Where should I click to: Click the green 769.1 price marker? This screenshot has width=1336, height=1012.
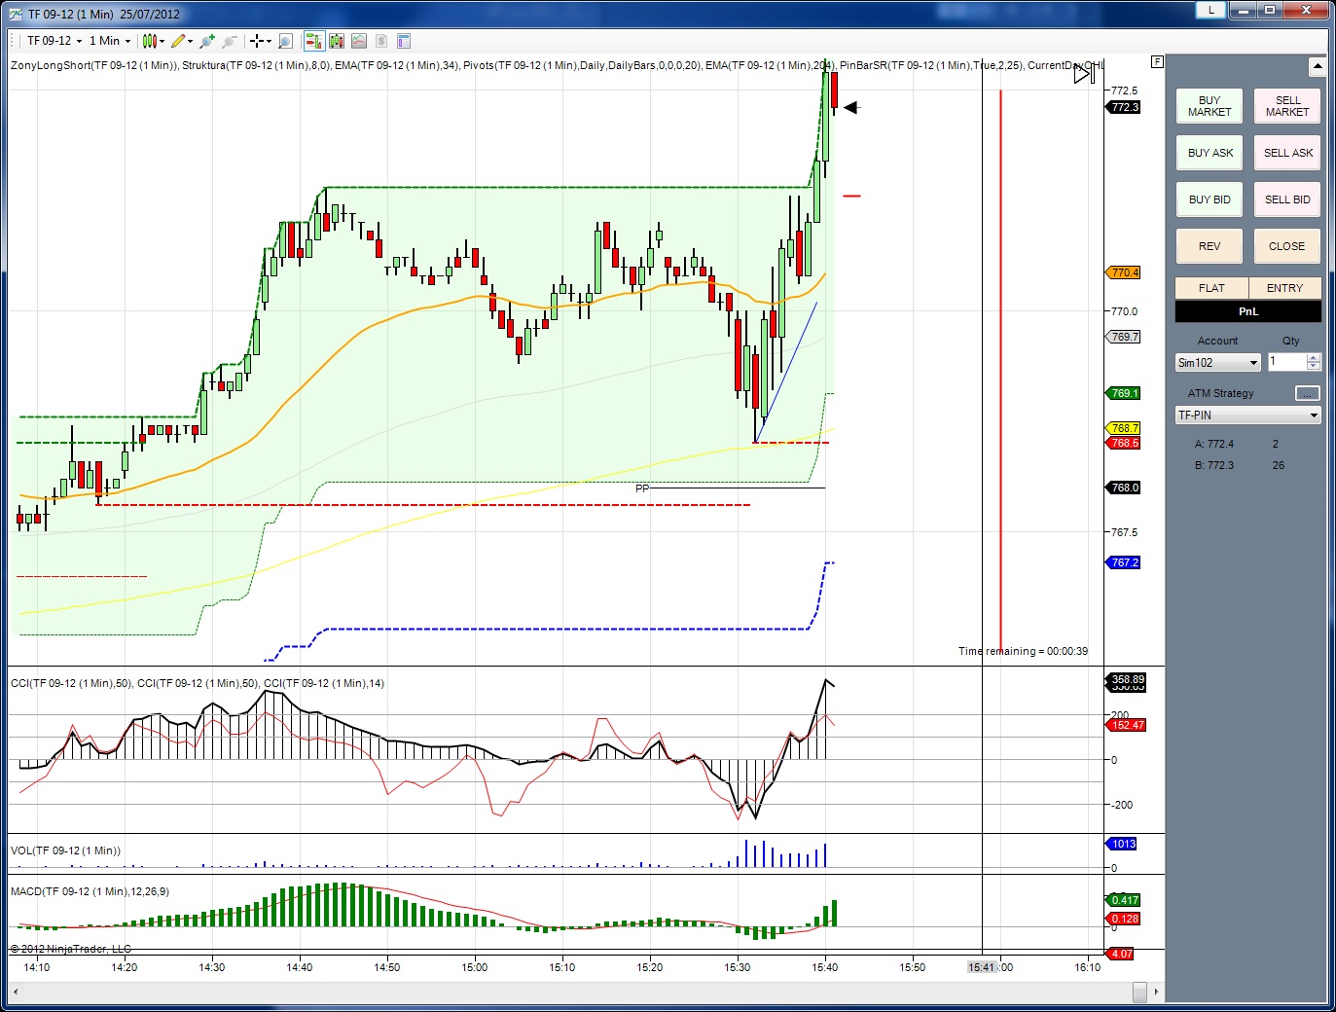(1124, 393)
